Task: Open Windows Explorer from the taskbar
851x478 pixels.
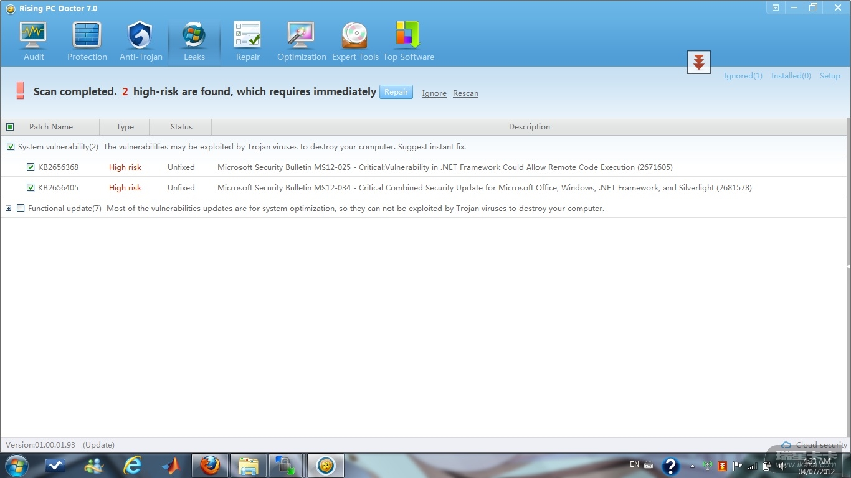Action: click(249, 466)
